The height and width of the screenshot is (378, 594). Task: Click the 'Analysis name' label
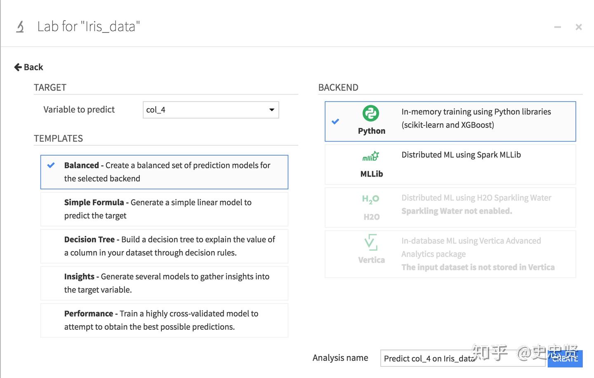click(340, 358)
